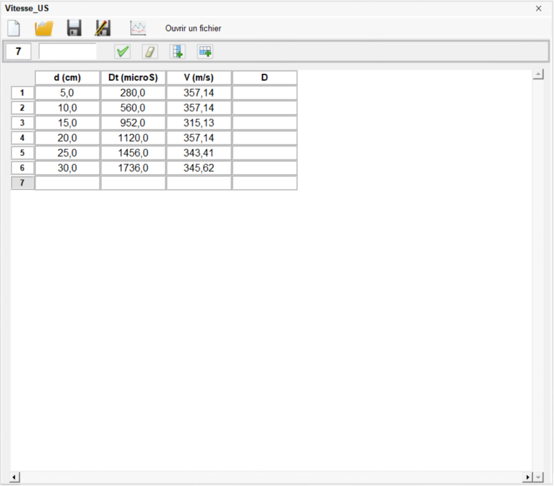Viewport: 554px width, 486px height.
Task: Select the 'D' column header
Action: pyautogui.click(x=265, y=78)
